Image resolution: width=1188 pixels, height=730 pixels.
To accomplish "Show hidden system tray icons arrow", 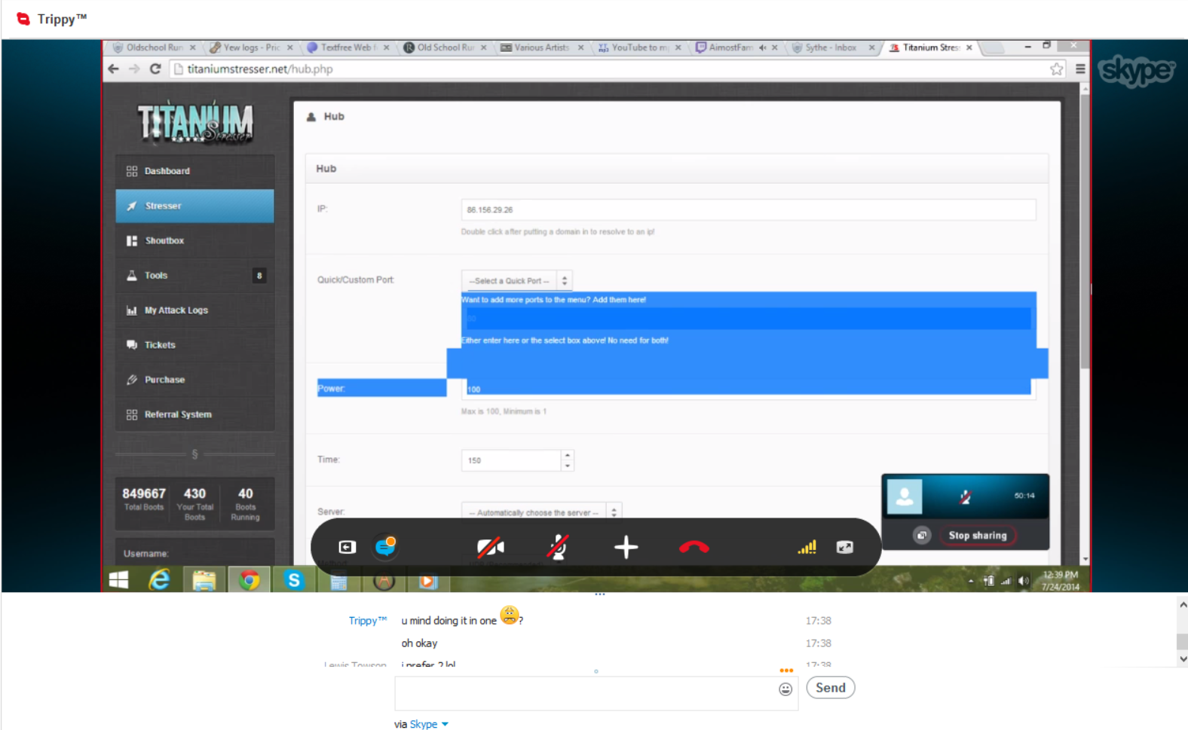I will tap(970, 581).
